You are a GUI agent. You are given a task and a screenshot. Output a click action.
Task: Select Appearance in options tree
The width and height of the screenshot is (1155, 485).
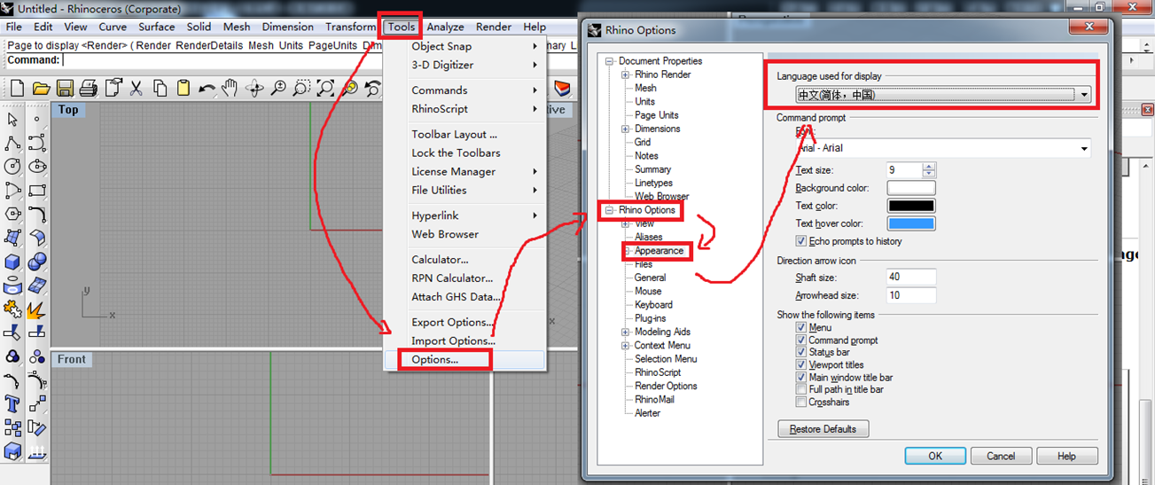pyautogui.click(x=659, y=251)
